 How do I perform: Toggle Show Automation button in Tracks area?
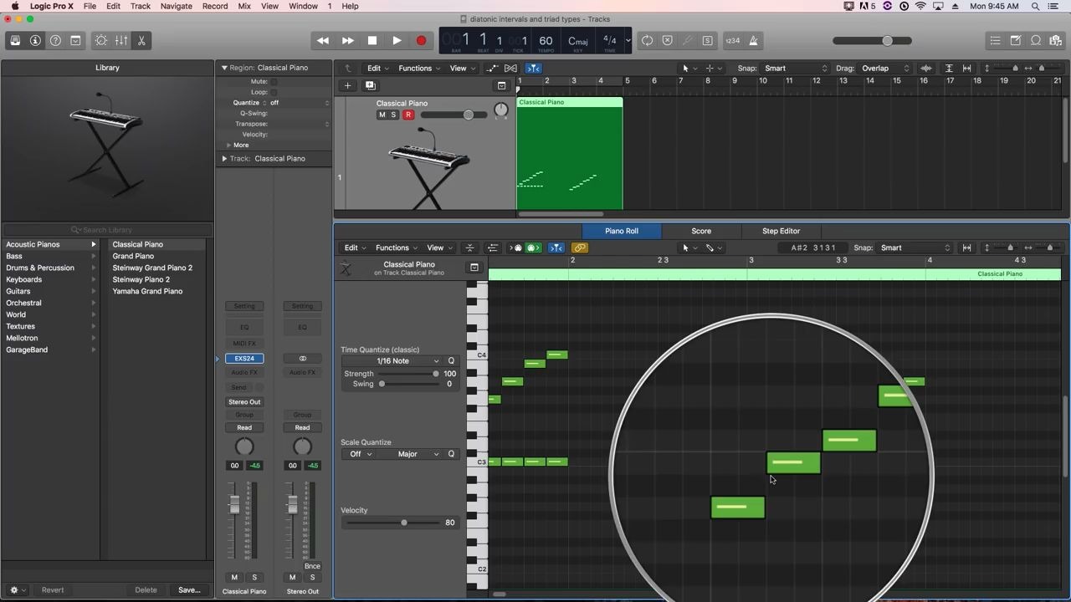click(492, 69)
